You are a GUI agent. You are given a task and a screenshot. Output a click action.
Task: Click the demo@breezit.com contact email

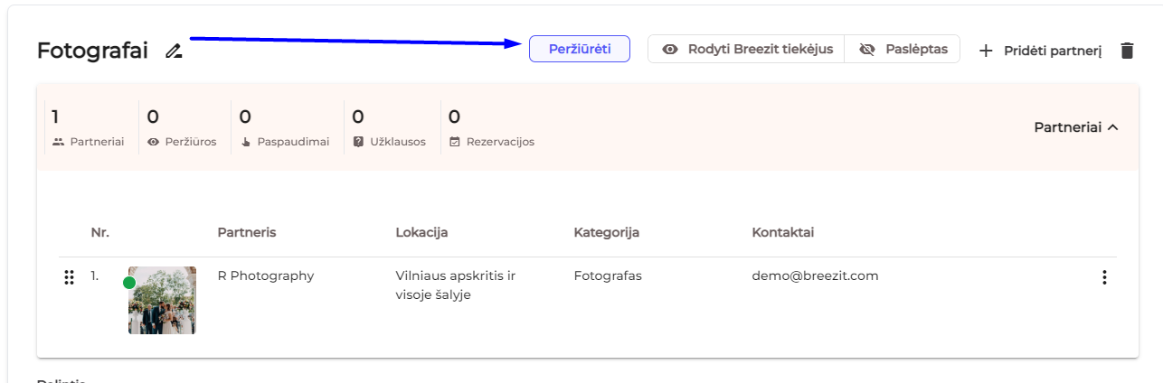pos(815,276)
